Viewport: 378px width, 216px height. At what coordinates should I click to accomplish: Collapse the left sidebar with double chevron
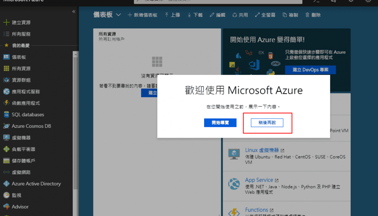(74, 11)
